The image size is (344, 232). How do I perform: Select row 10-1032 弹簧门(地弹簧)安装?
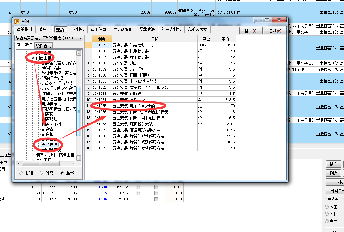[160, 148]
